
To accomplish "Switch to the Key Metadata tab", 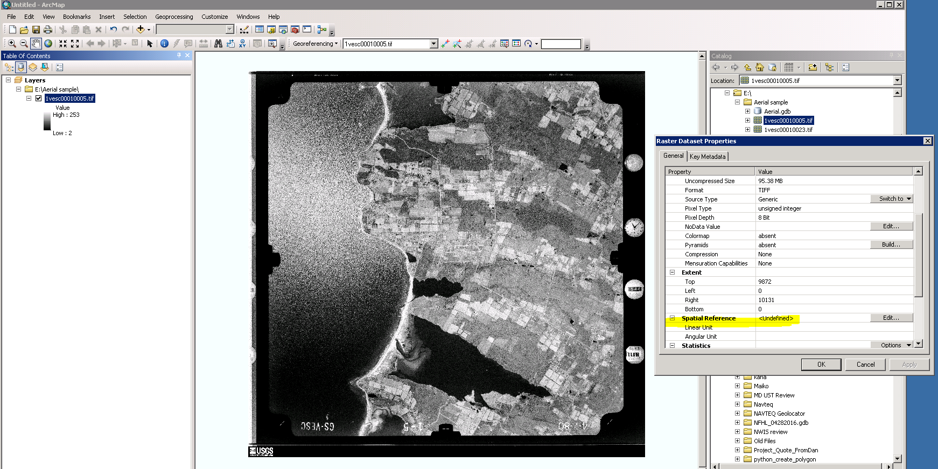I will coord(708,157).
